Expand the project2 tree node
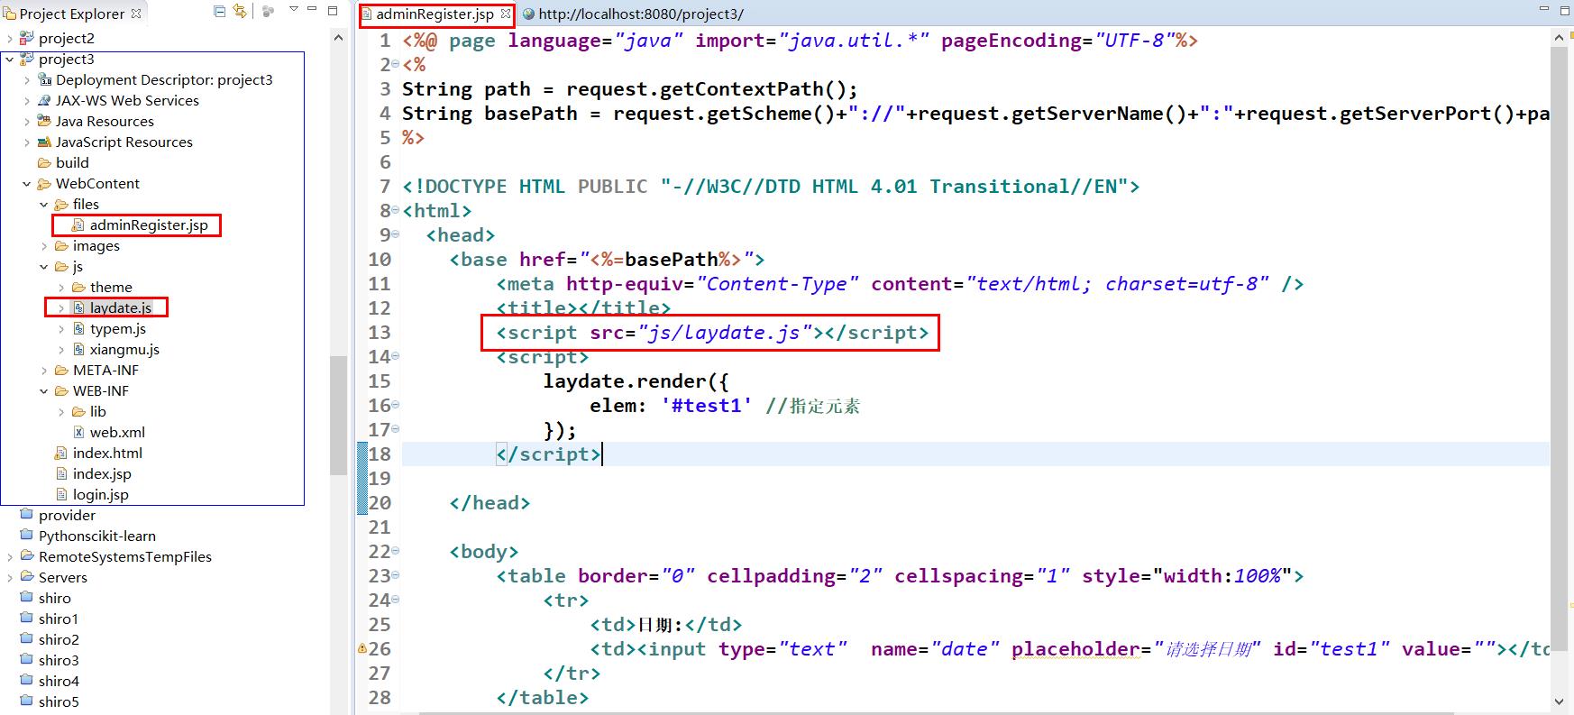 [10, 39]
